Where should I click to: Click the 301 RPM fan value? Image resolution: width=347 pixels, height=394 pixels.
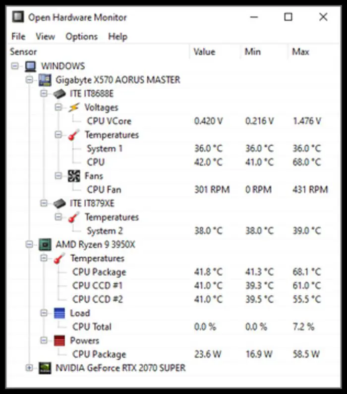coord(212,189)
